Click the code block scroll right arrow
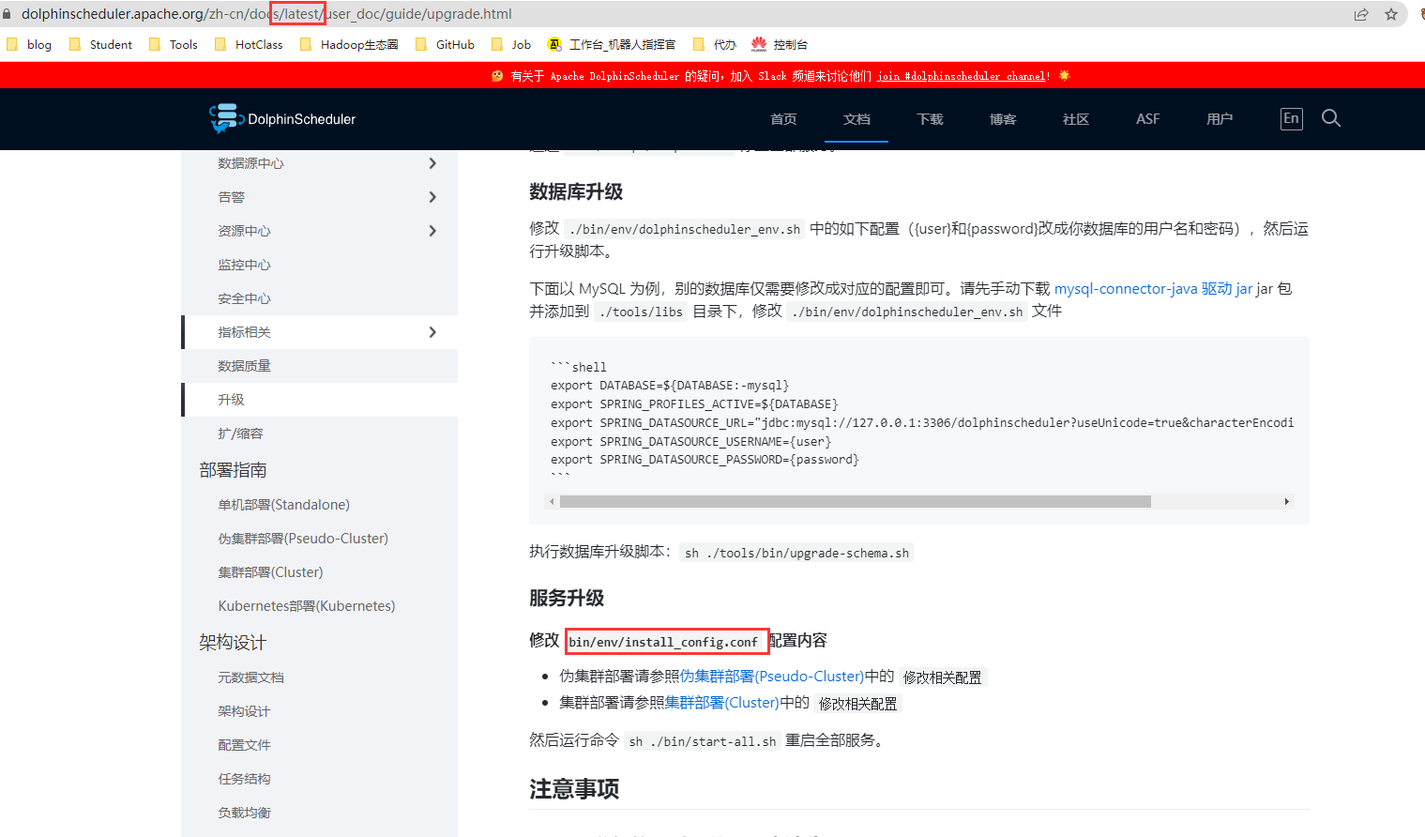 (1286, 502)
